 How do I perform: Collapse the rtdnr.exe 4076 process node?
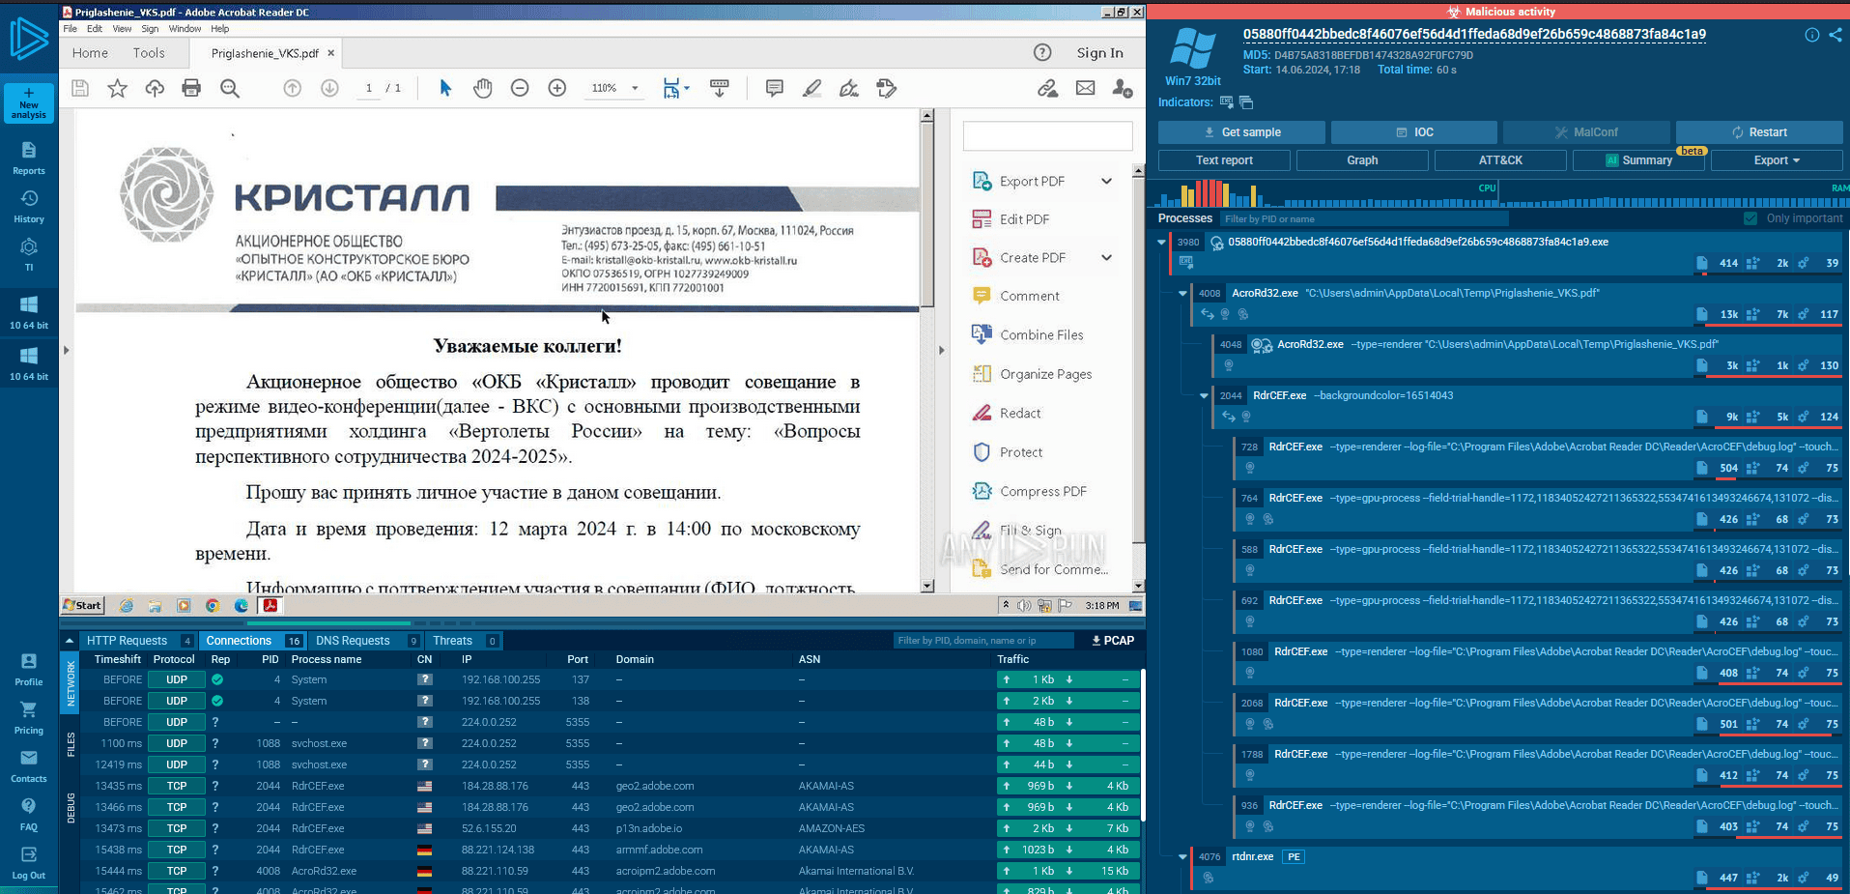(1182, 856)
